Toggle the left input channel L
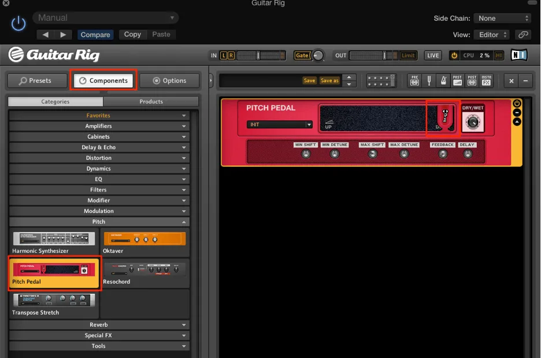This screenshot has height=358, width=541. point(224,56)
